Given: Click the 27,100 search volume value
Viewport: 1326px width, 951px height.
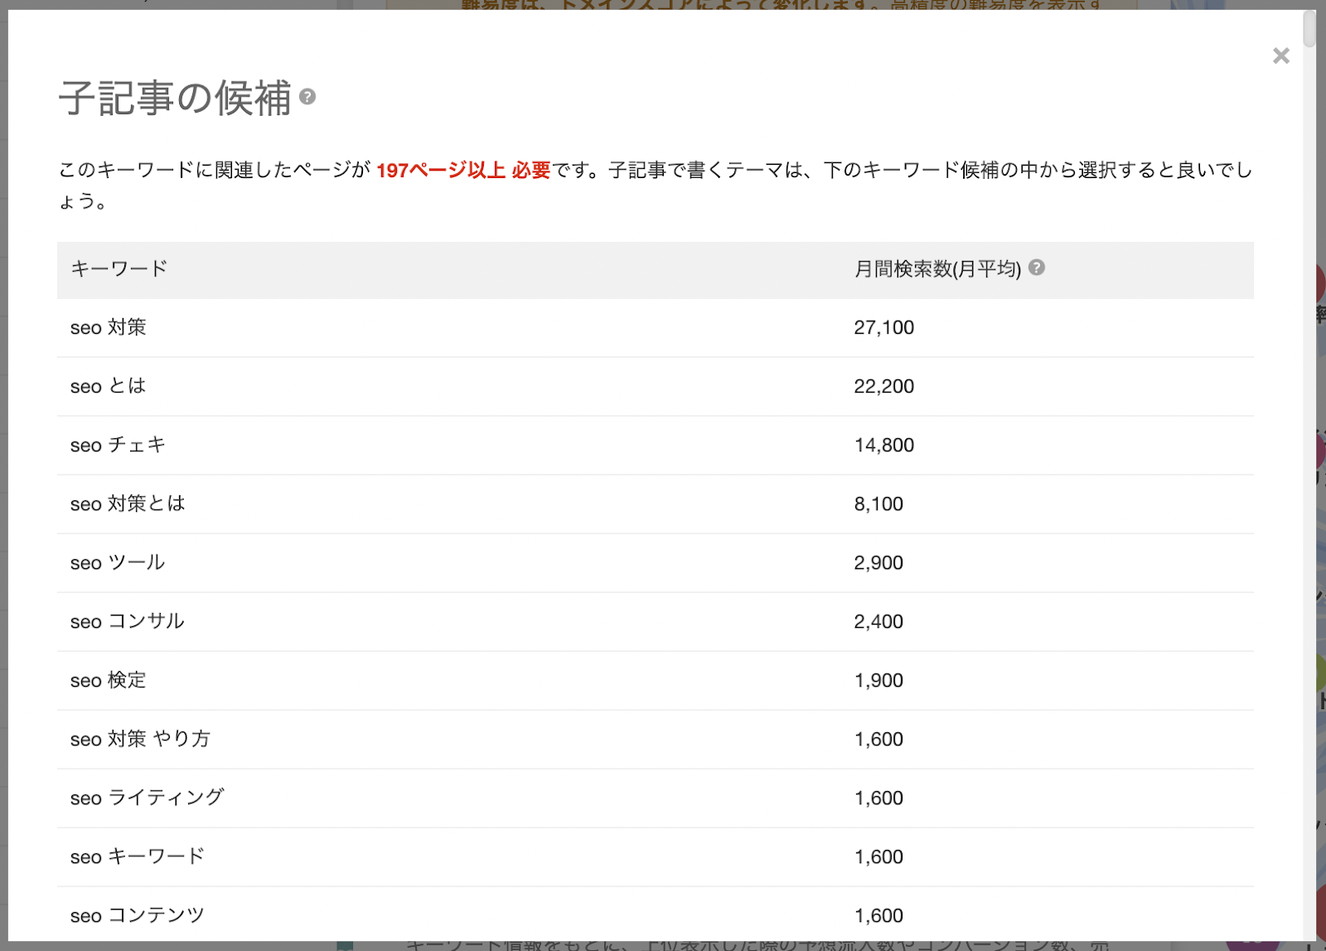Looking at the screenshot, I should point(883,328).
